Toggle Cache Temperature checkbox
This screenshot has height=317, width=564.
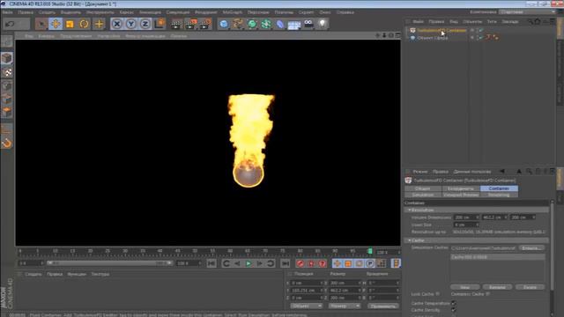point(454,303)
